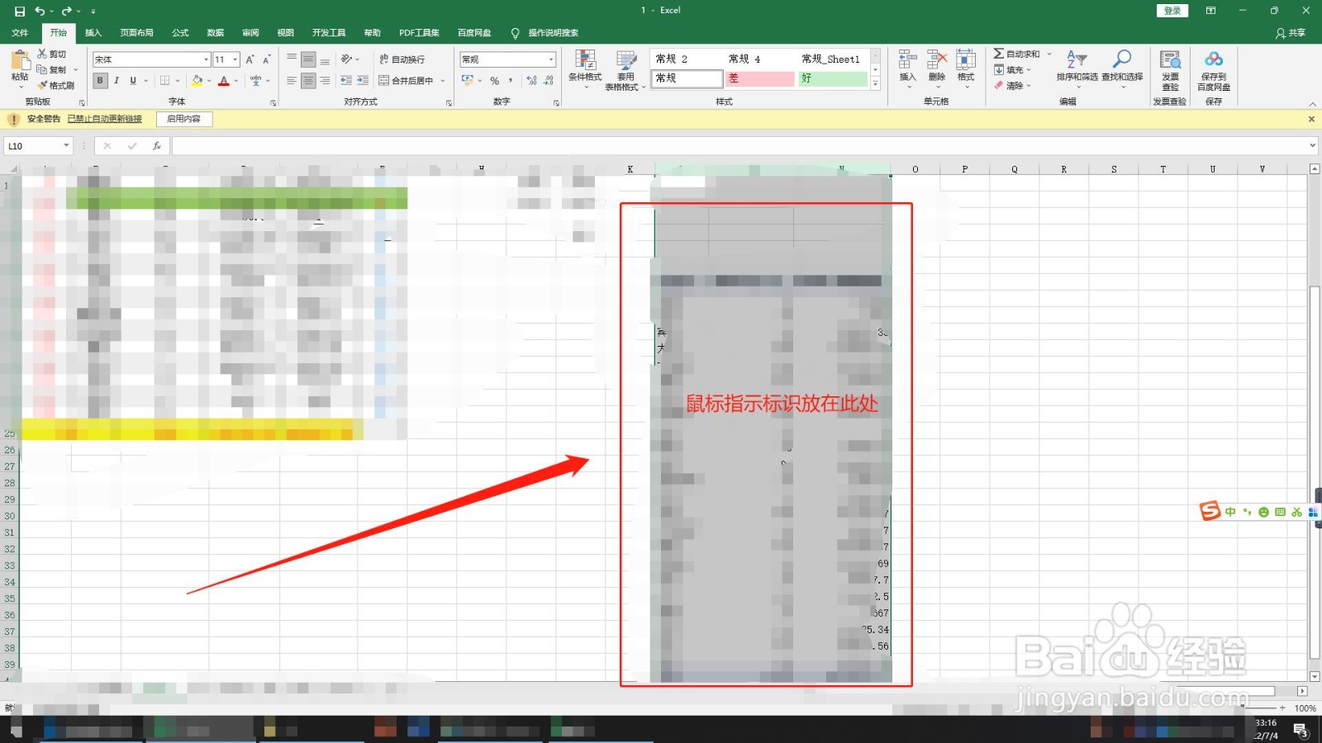The width and height of the screenshot is (1322, 743).
Task: Open the 插入 ribbon tab
Action: coord(93,33)
